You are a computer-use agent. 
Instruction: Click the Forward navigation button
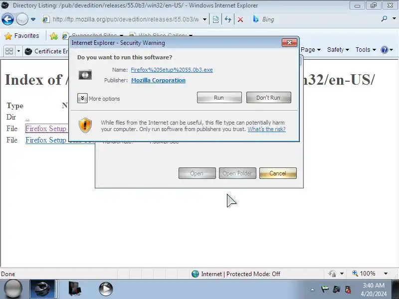[22, 19]
